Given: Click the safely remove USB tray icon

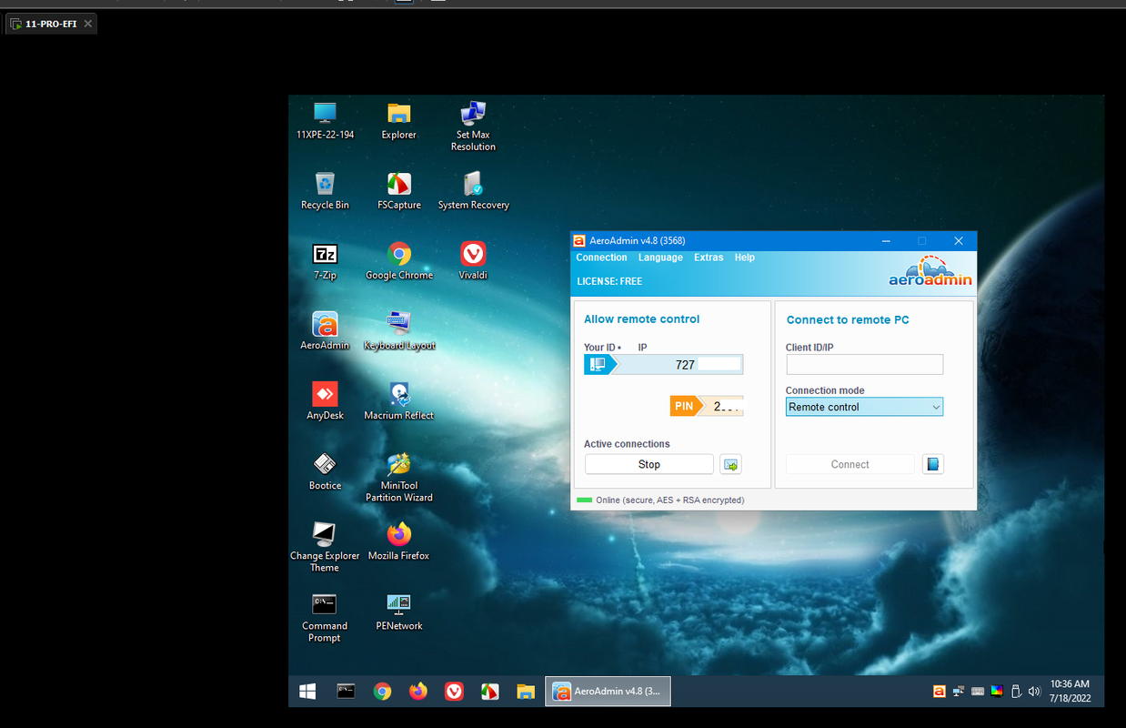Looking at the screenshot, I should pos(1016,692).
